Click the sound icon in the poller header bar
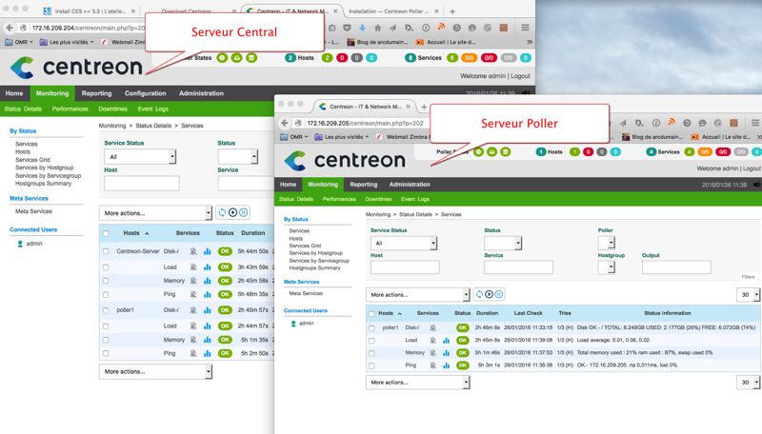This screenshot has width=762, height=434. pyautogui.click(x=756, y=185)
